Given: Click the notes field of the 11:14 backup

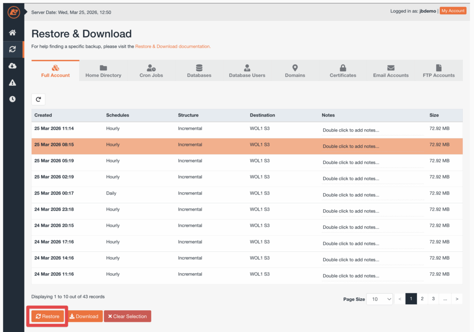Looking at the screenshot, I should click(373, 130).
